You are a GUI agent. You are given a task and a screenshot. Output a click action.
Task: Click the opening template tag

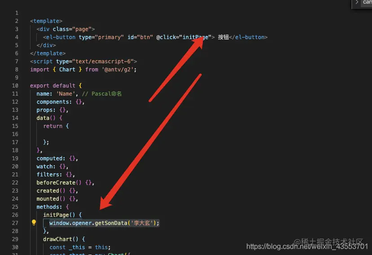pos(46,21)
